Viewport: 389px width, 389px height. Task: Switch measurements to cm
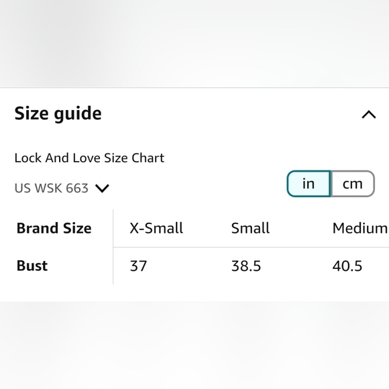point(353,184)
